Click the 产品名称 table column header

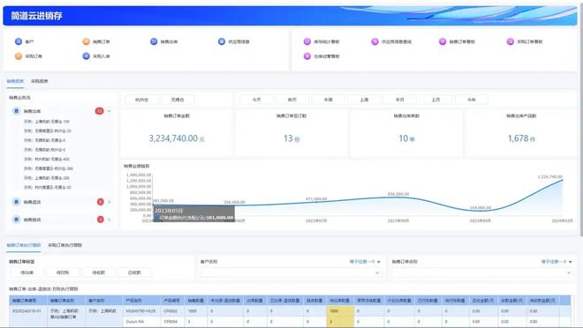(141, 300)
